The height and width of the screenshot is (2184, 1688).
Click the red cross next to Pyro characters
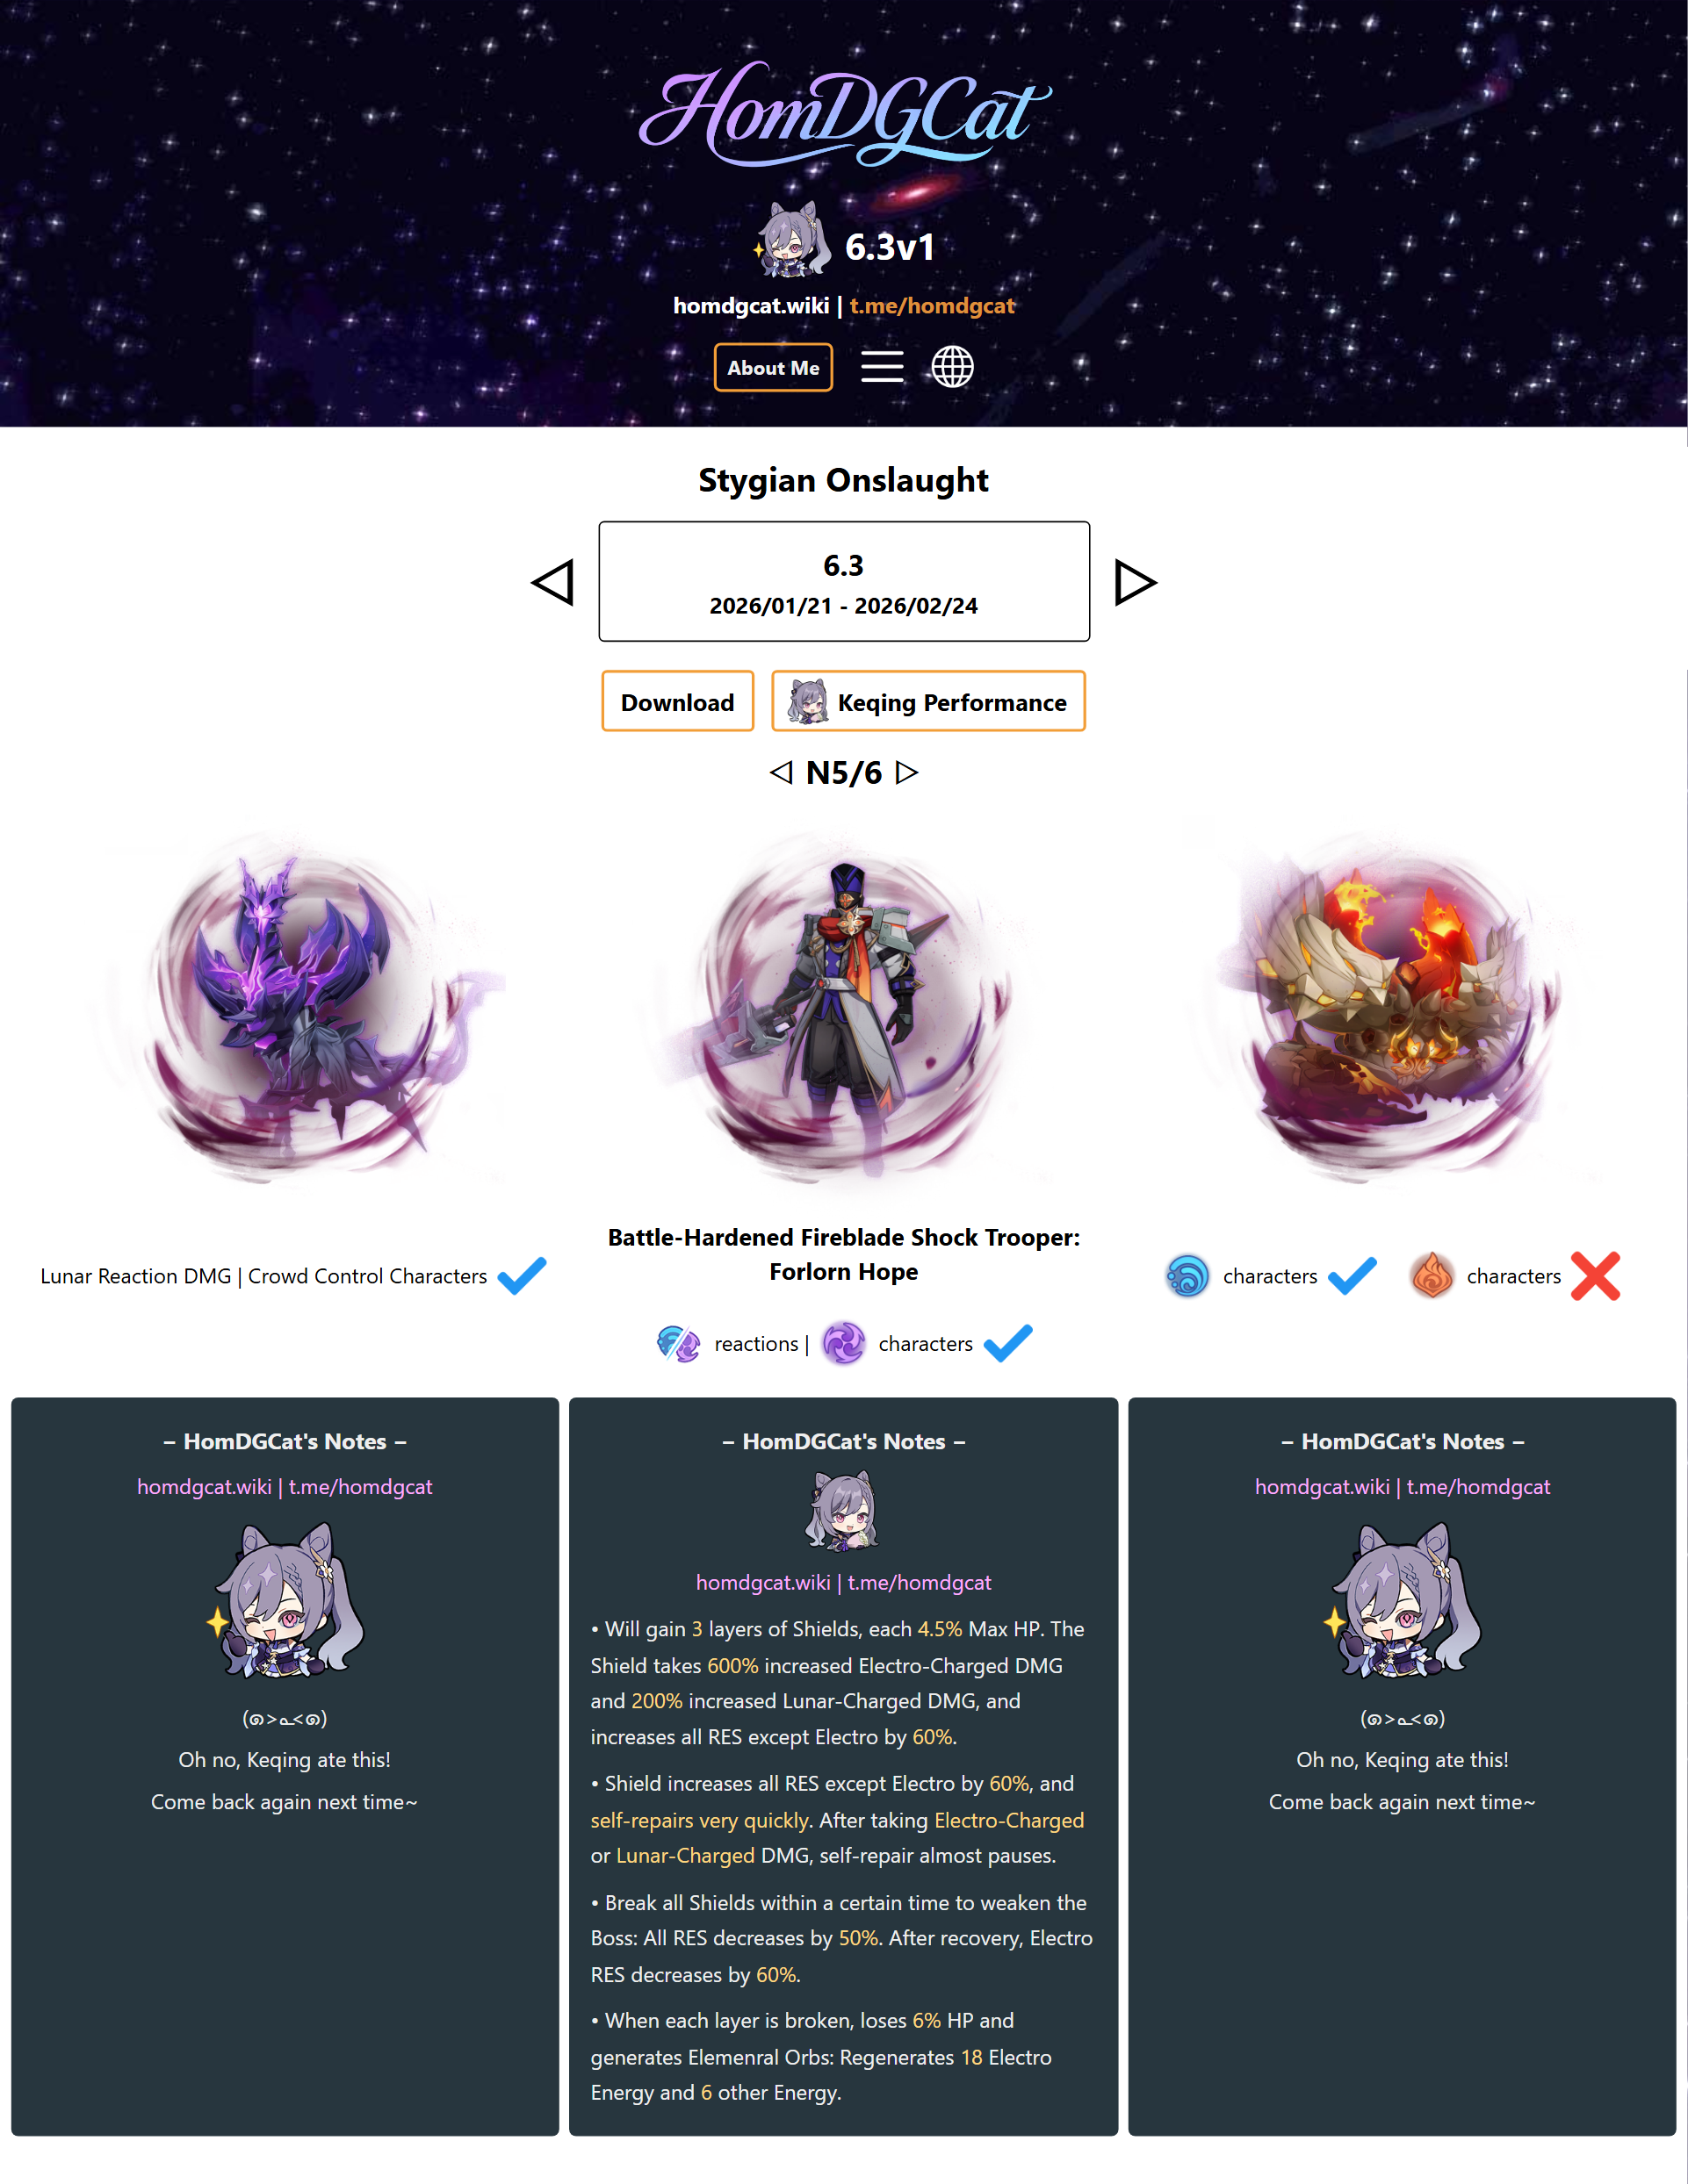tap(1595, 1276)
